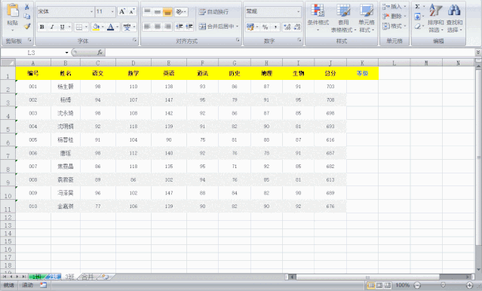
Task: Align text right
Action: [x=167, y=26]
